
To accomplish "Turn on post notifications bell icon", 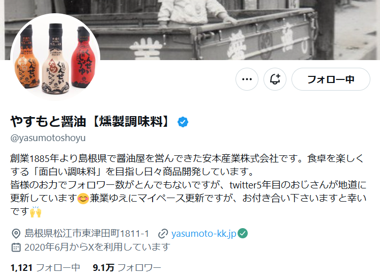I will point(275,79).
